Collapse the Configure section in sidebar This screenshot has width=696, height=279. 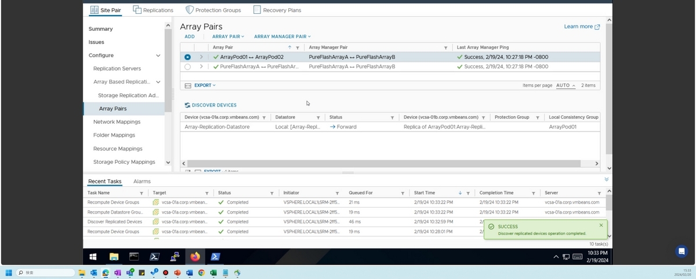(x=158, y=56)
